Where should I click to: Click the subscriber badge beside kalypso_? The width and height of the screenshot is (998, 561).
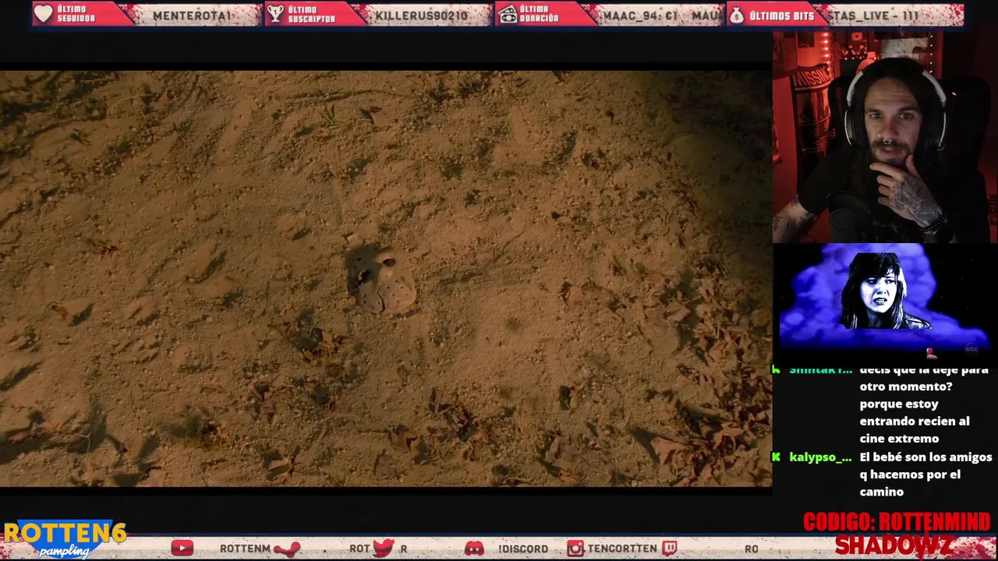[x=776, y=457]
